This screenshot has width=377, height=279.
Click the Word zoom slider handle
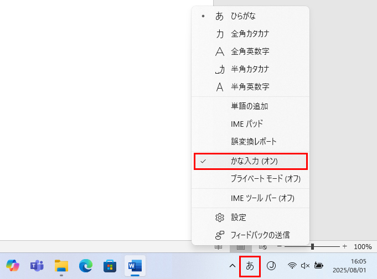pos(312,246)
